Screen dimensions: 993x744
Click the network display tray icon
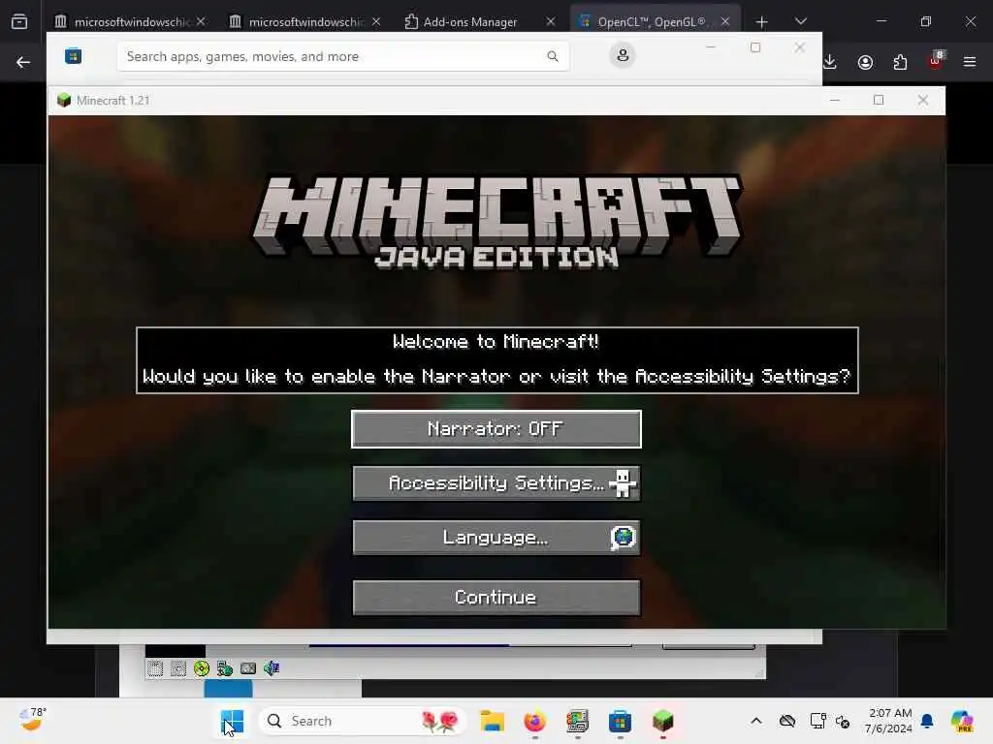pos(817,721)
